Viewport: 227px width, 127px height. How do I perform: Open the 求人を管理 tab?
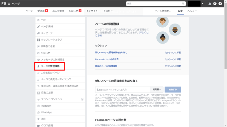(58, 11)
